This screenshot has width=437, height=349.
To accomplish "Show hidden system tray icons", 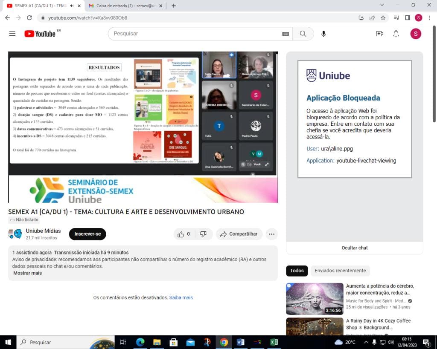I will pos(366,342).
